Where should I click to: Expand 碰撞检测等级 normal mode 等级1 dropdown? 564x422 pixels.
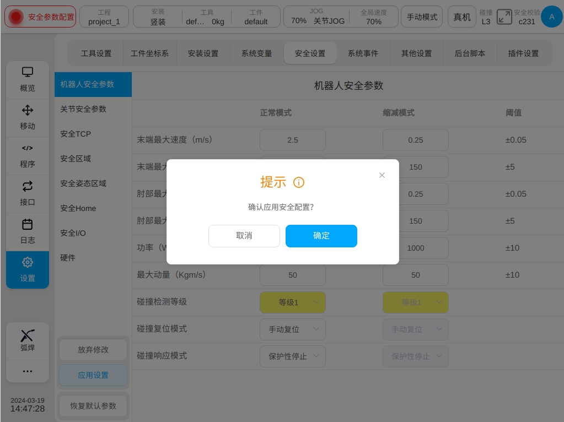(x=293, y=302)
